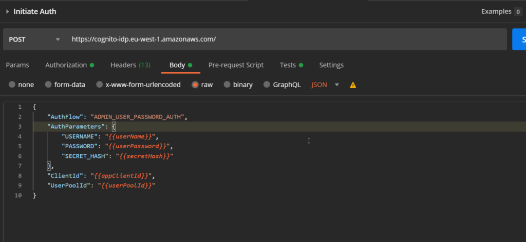Open the request Settings tab
The image size is (526, 242).
pyautogui.click(x=331, y=65)
